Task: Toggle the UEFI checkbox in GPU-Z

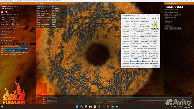Action: [155, 31]
